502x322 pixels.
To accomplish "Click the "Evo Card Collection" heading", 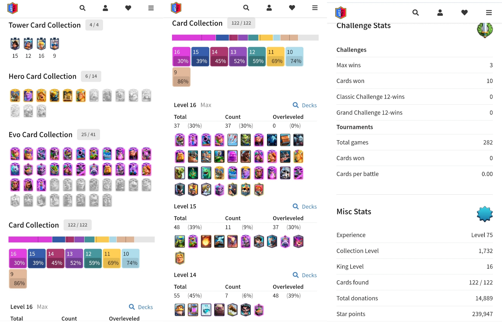I will [x=41, y=134].
